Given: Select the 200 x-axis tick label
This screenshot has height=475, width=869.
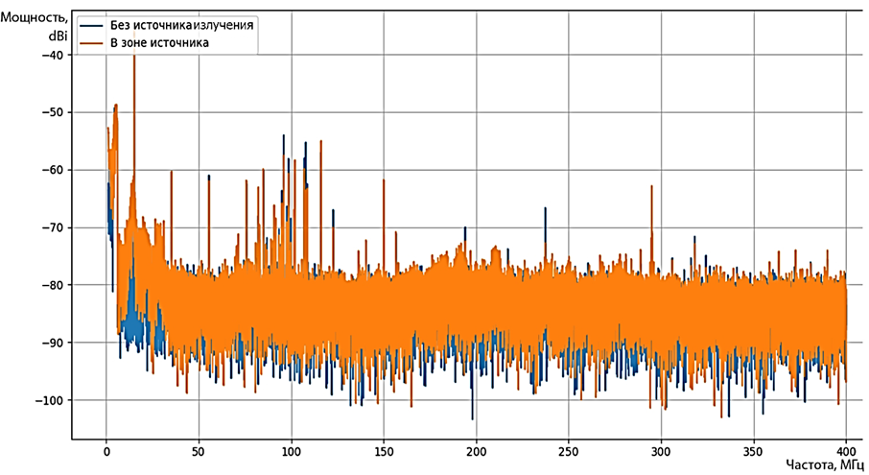Looking at the screenshot, I should (477, 449).
